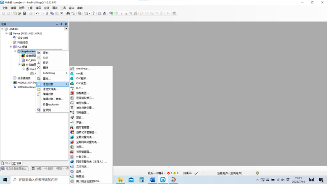Click the login gear icon in the toolbar
The width and height of the screenshot is (327, 184).
[x=111, y=13]
